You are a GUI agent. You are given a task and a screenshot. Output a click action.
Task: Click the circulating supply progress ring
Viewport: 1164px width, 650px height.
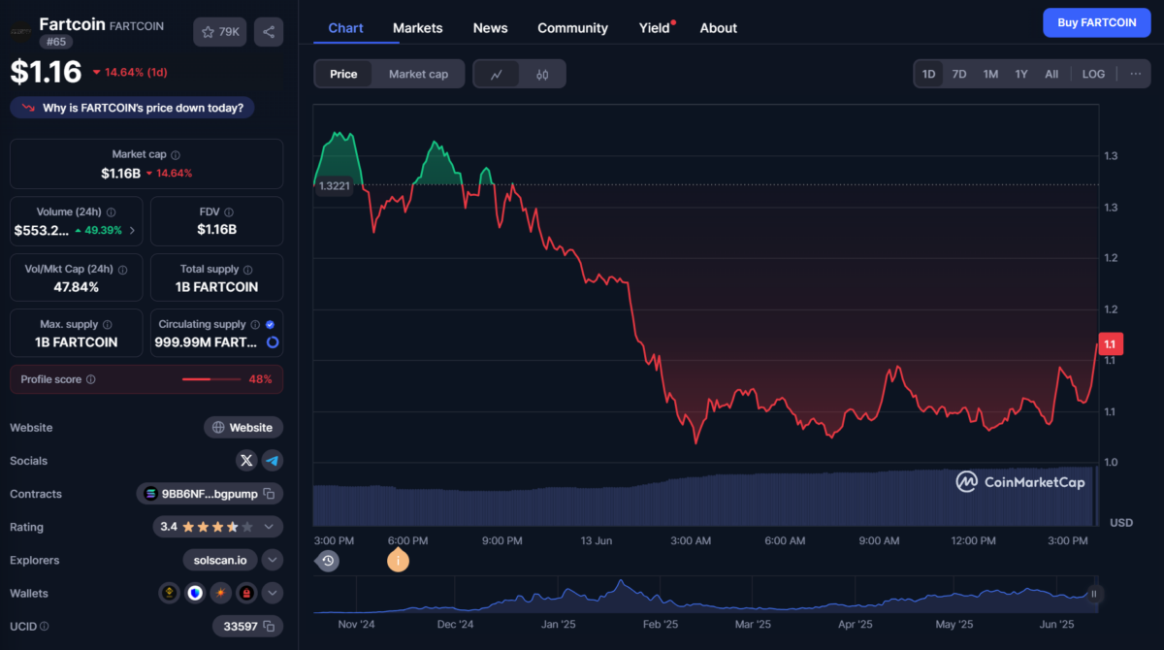273,342
